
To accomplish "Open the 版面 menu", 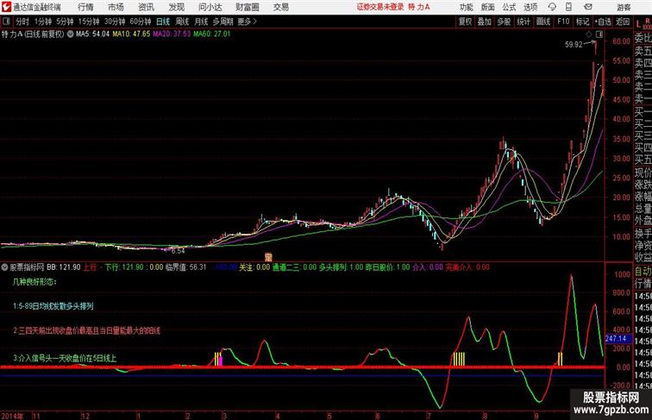I will click(488, 7).
